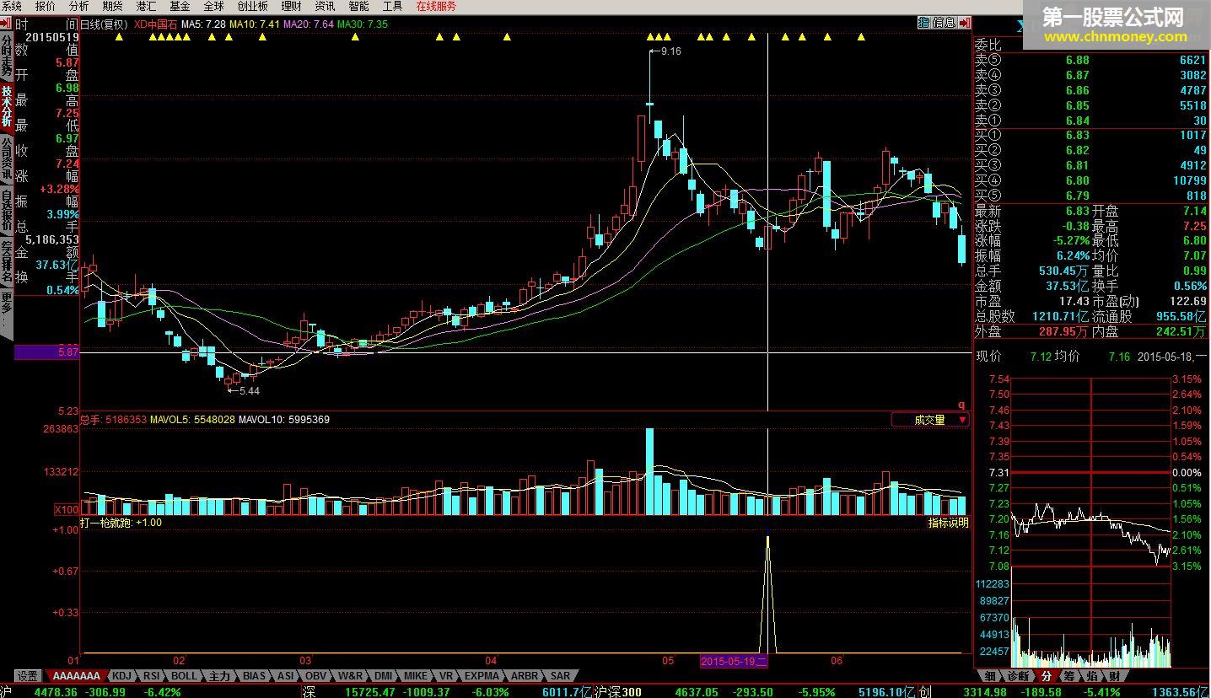Image resolution: width=1211 pixels, height=698 pixels.
Task: Select the 主力 indicator tab
Action: (x=220, y=676)
